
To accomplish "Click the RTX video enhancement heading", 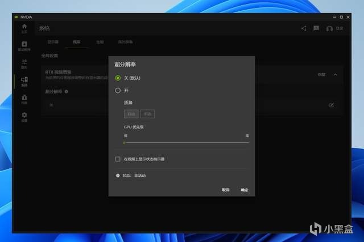I will [58, 72].
